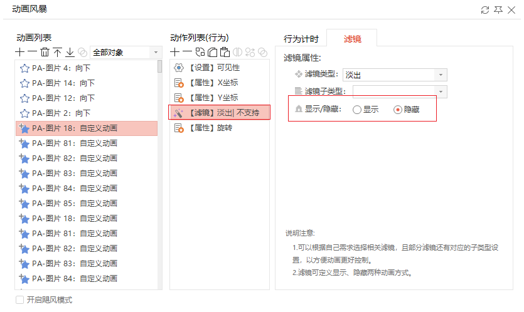The image size is (524, 312).
Task: Open the 滤镜类型 dropdown showing 淡出
Action: click(395, 75)
